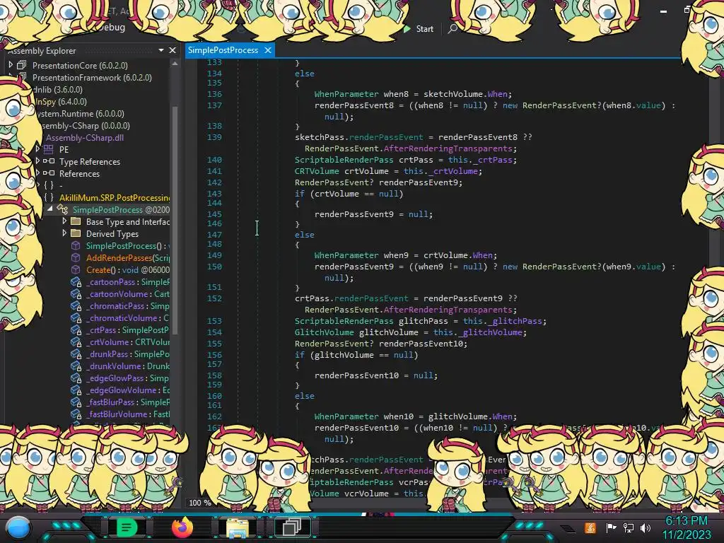Viewport: 724px width, 543px height.
Task: Click the _cartoonVolume field icon
Action: [x=76, y=294]
